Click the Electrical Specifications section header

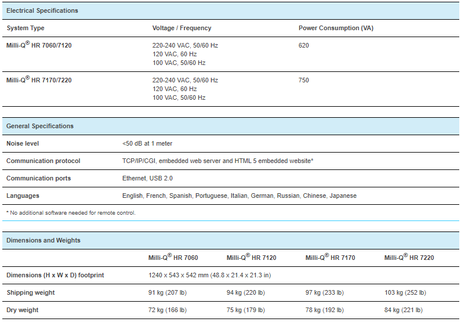(42, 10)
